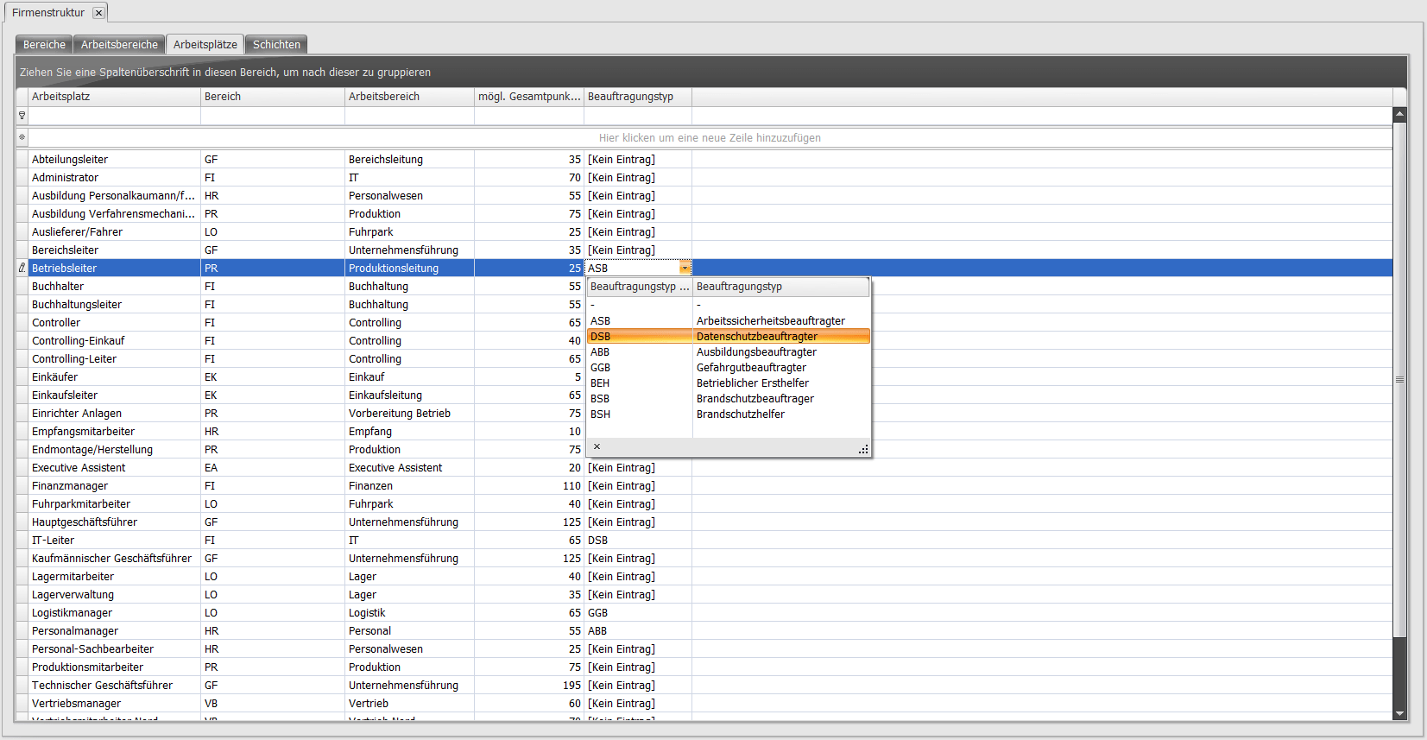1427x740 pixels.
Task: Select the Finanzmanager row
Action: pyautogui.click(x=70, y=486)
